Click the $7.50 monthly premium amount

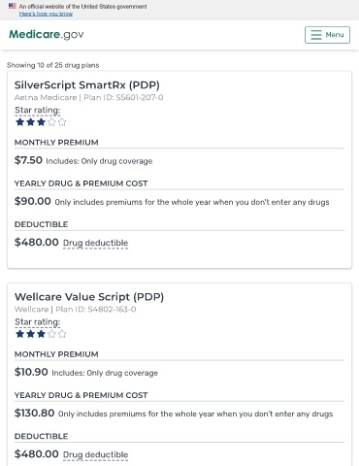(x=28, y=160)
